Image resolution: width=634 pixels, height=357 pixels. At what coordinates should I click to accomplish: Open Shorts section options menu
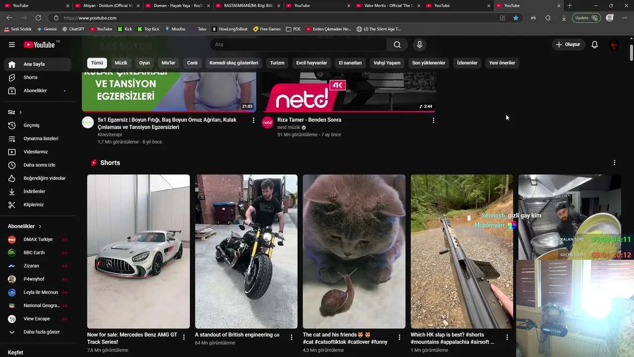pos(614,163)
